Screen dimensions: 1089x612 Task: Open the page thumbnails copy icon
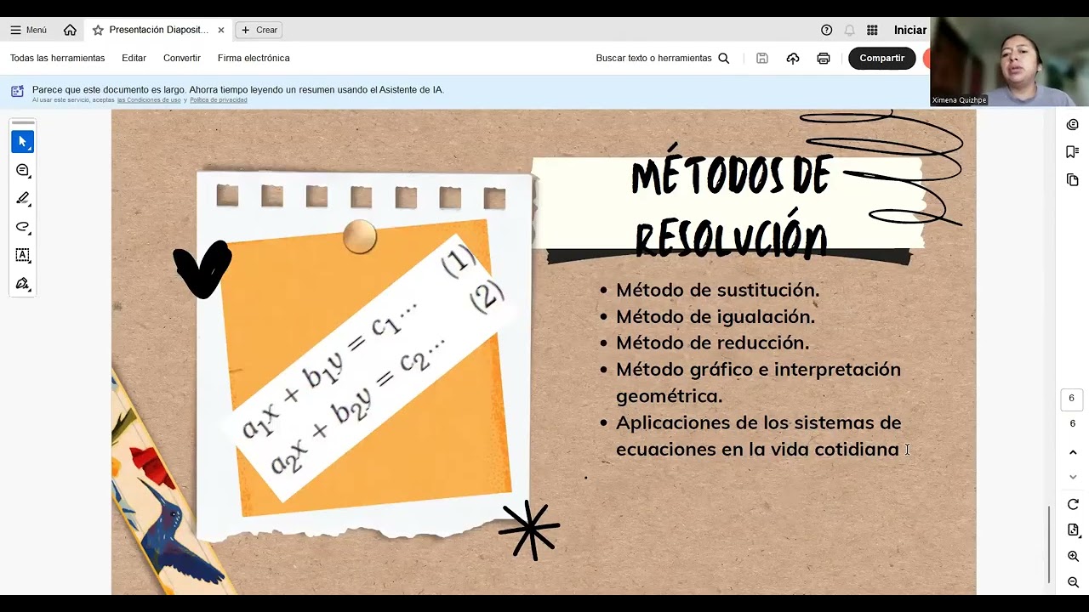(x=1072, y=180)
